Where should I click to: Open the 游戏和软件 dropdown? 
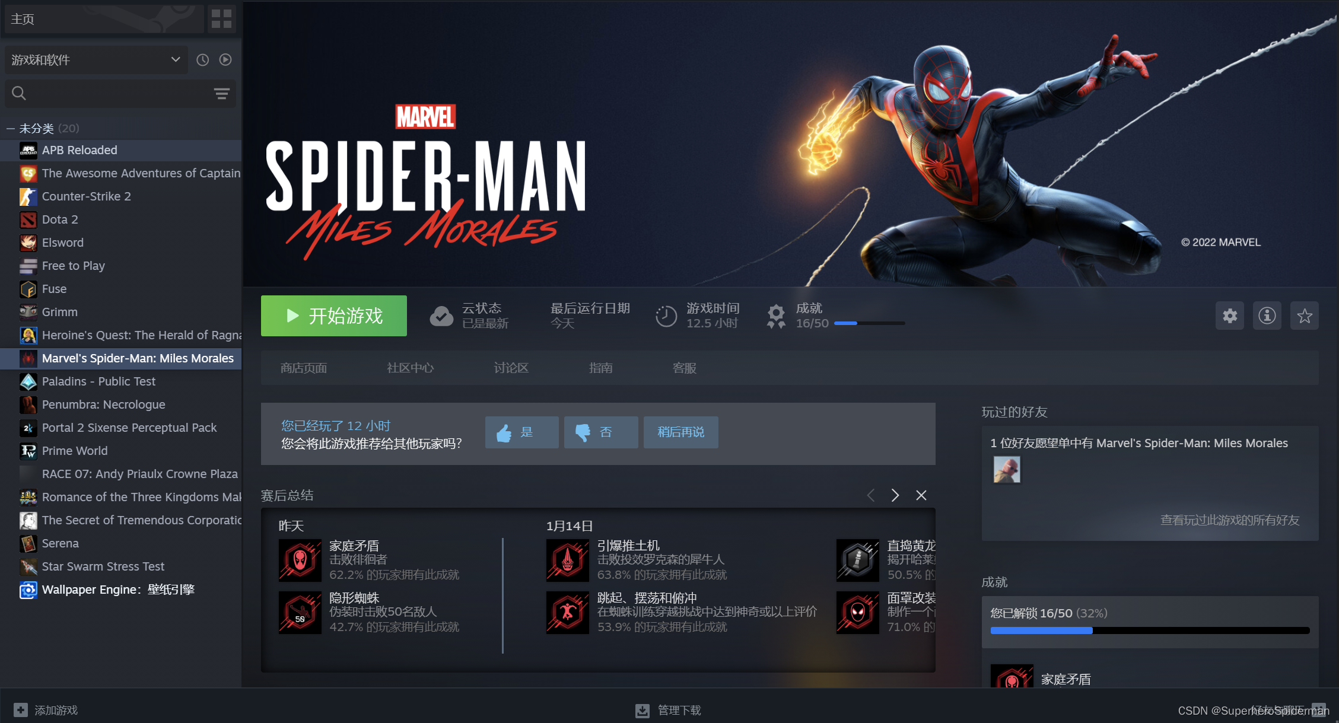click(x=95, y=60)
